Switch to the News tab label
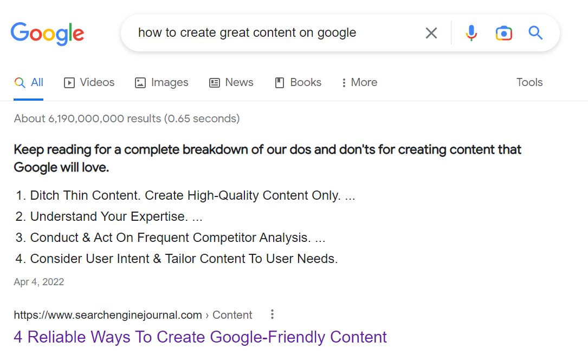 pos(239,82)
